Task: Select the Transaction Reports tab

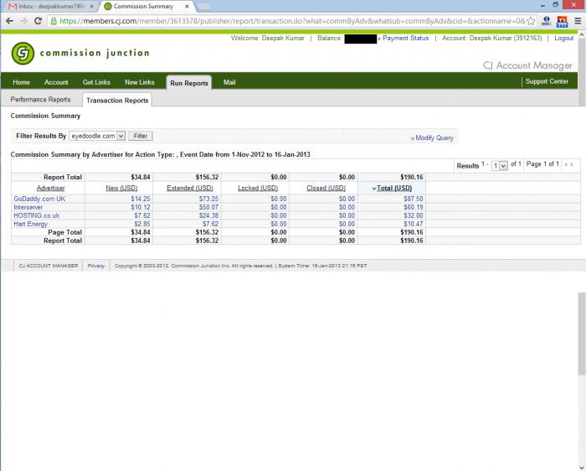Action: point(117,101)
